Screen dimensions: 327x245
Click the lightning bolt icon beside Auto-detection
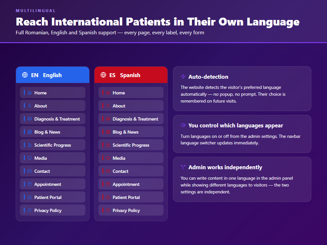click(183, 76)
